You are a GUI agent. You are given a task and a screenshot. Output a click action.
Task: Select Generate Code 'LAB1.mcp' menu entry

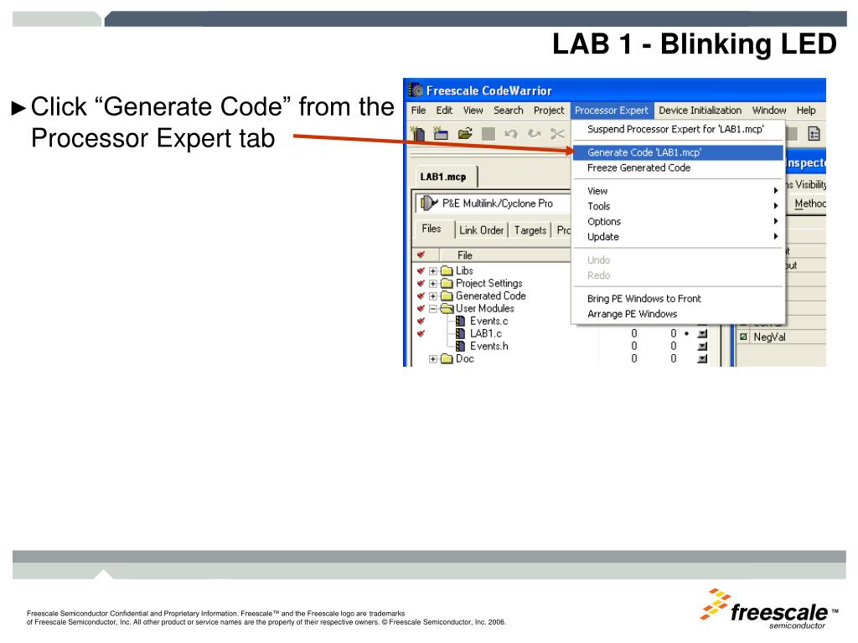pos(677,152)
